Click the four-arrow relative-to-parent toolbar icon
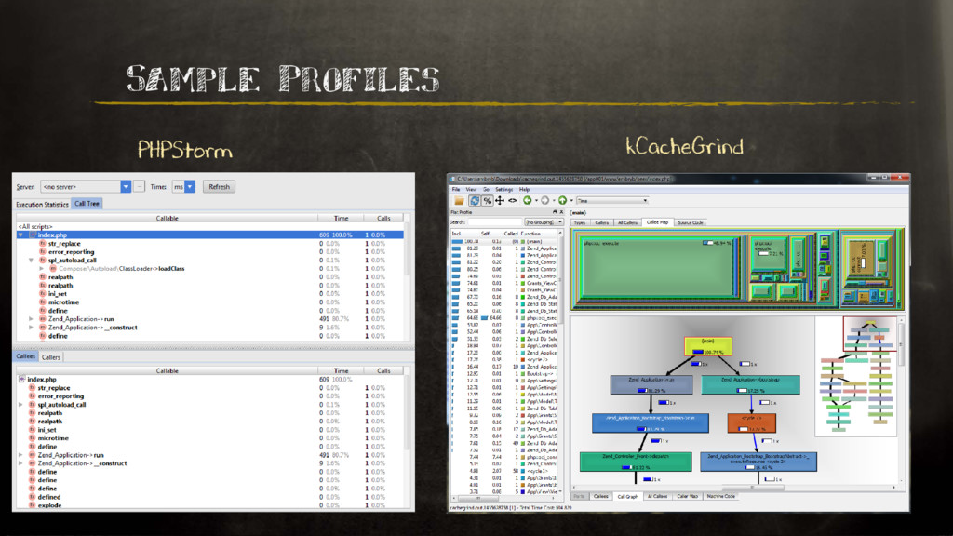Viewport: 953px width, 536px height. coord(500,201)
